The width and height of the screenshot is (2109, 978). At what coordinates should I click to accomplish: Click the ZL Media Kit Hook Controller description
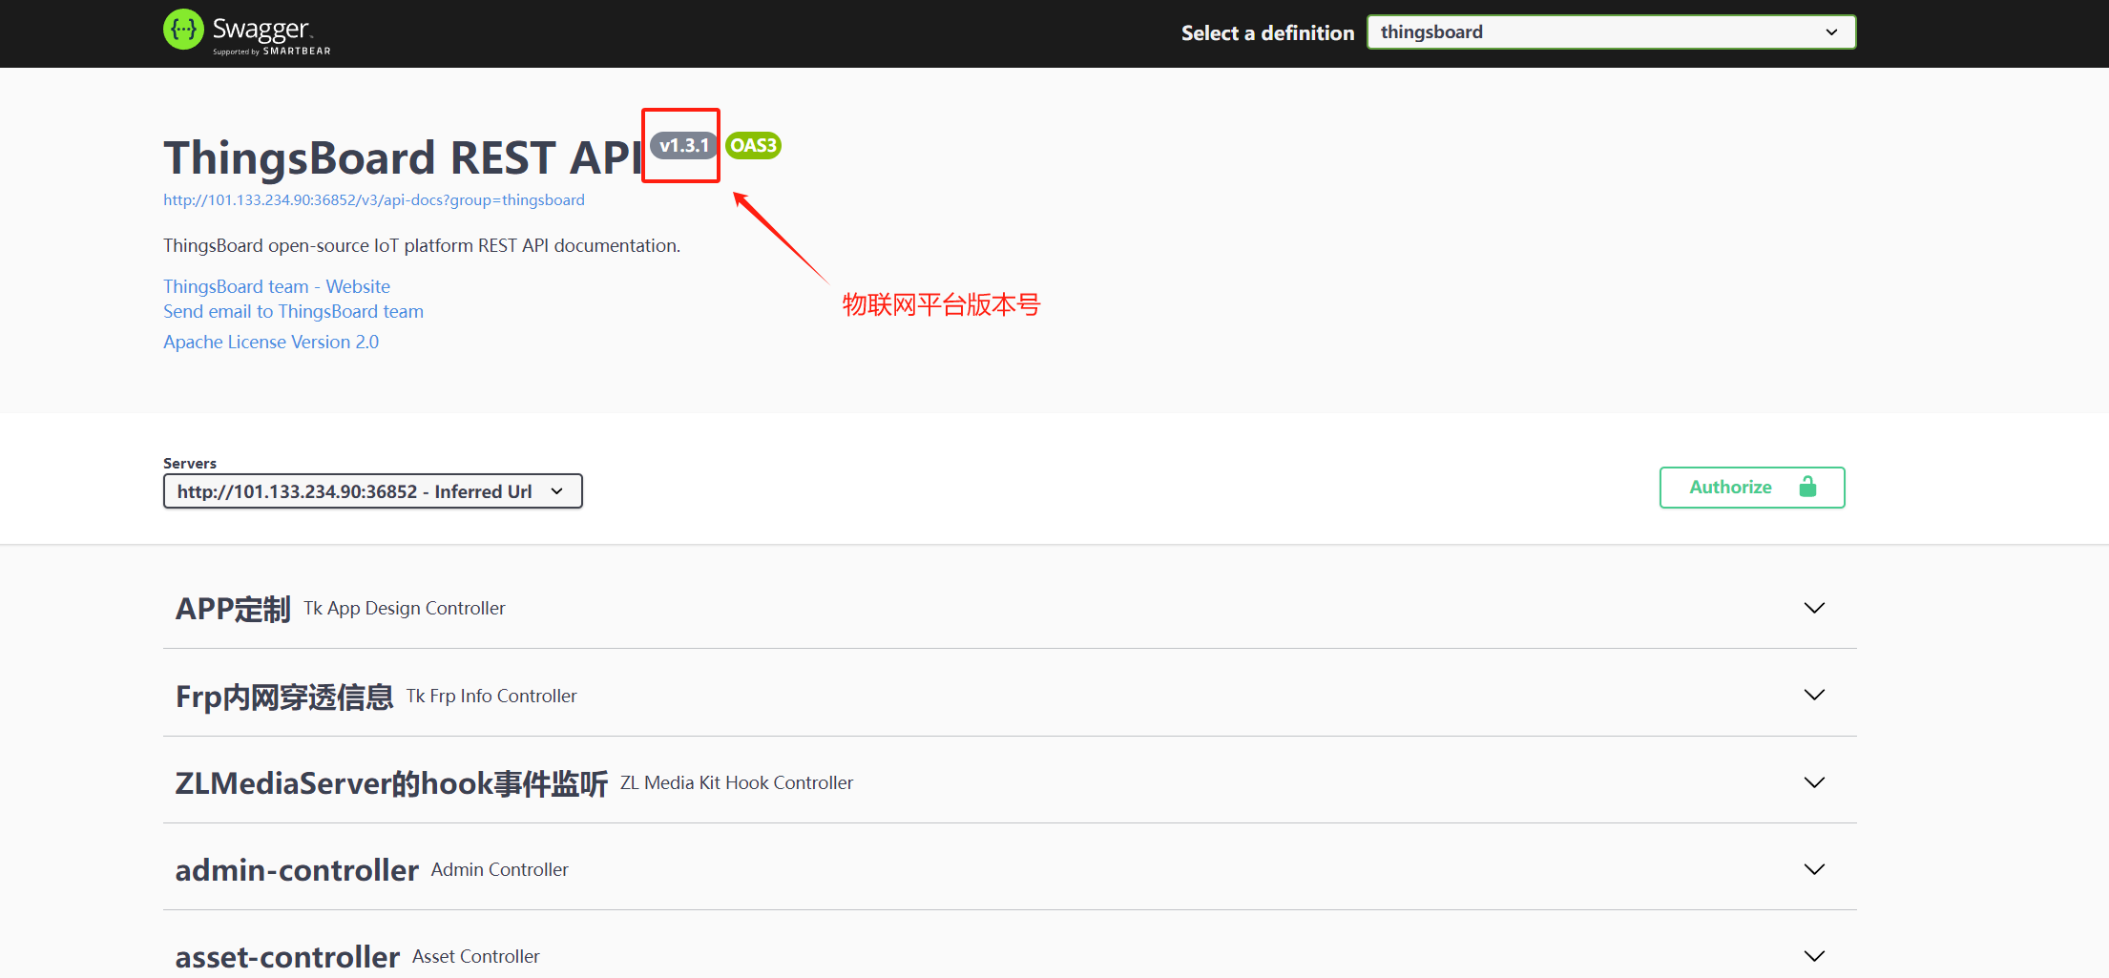pyautogui.click(x=737, y=783)
